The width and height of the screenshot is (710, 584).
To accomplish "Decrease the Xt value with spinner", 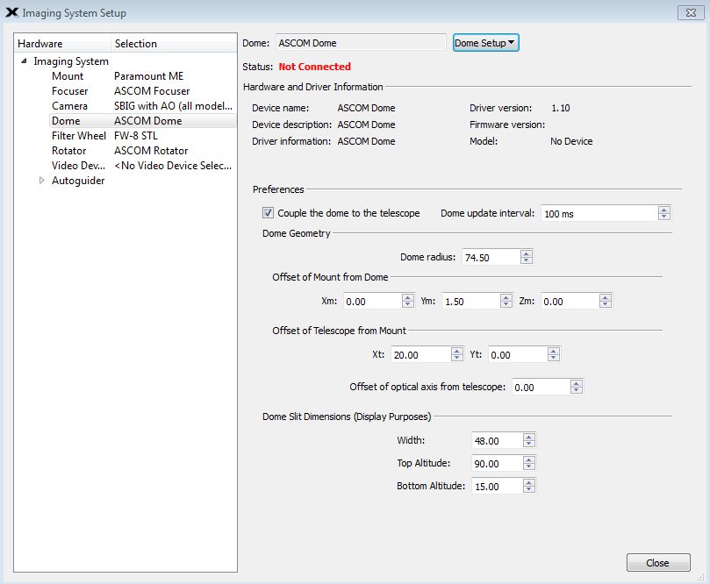I will coord(457,358).
